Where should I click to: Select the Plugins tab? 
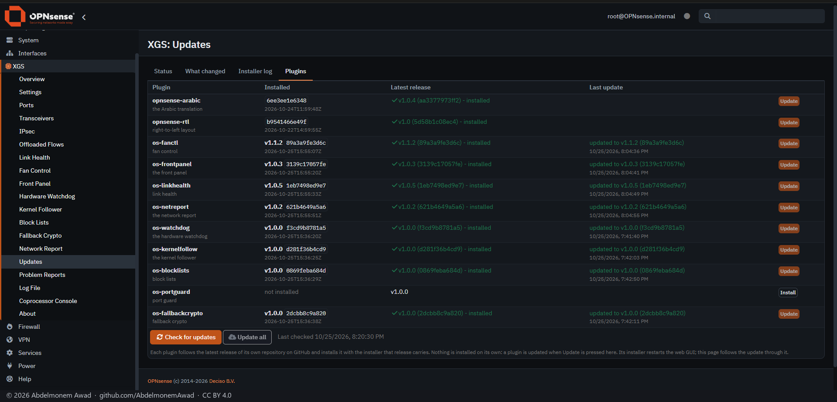point(296,71)
